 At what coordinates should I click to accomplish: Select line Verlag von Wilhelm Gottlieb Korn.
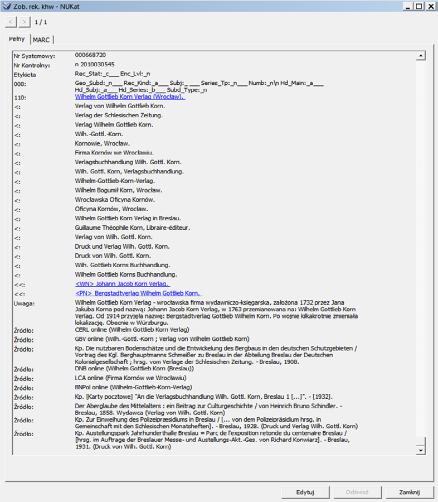click(x=120, y=106)
